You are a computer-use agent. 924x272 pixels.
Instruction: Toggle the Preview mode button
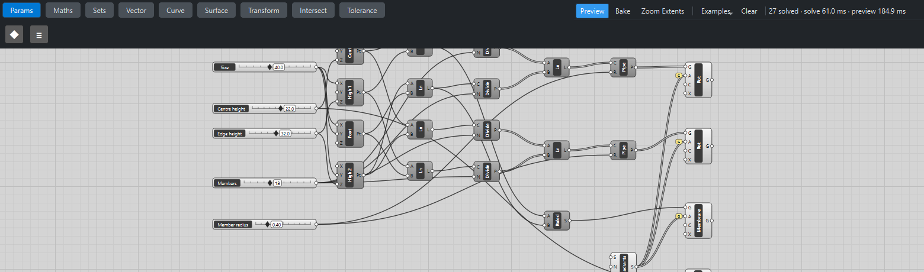592,11
